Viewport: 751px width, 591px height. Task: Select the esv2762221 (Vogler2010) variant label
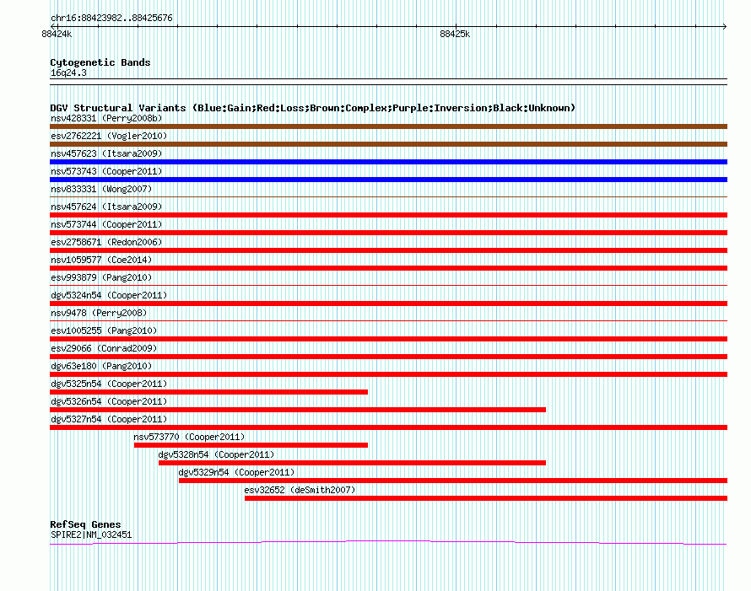pyautogui.click(x=109, y=136)
